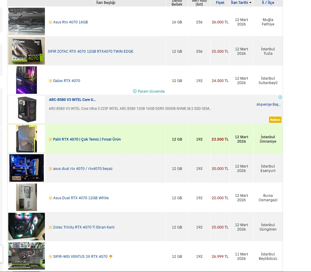
Task: Click sun icon beside Asus Rtx 4070 16GB
Action: pyautogui.click(x=51, y=22)
